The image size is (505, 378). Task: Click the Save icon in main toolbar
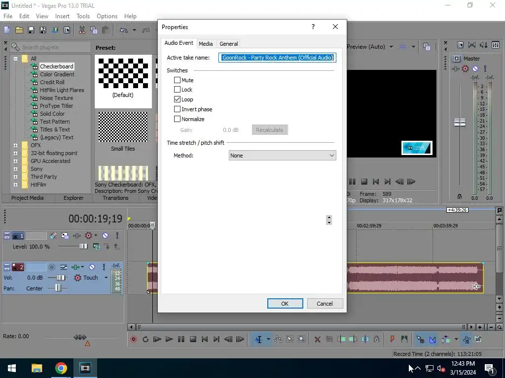click(31, 30)
